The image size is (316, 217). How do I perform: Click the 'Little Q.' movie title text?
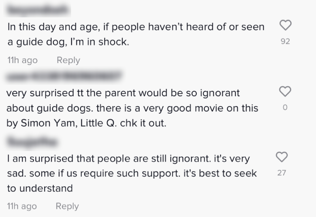coord(98,123)
